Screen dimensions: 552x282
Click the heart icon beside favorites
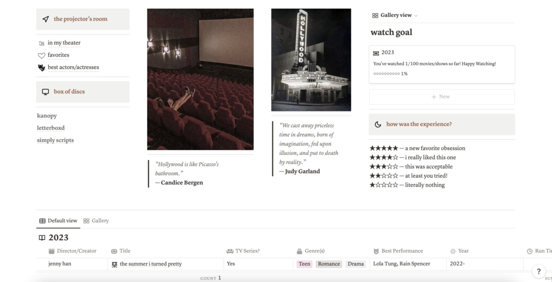click(42, 55)
